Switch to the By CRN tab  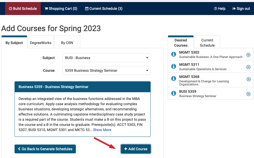(x=67, y=42)
